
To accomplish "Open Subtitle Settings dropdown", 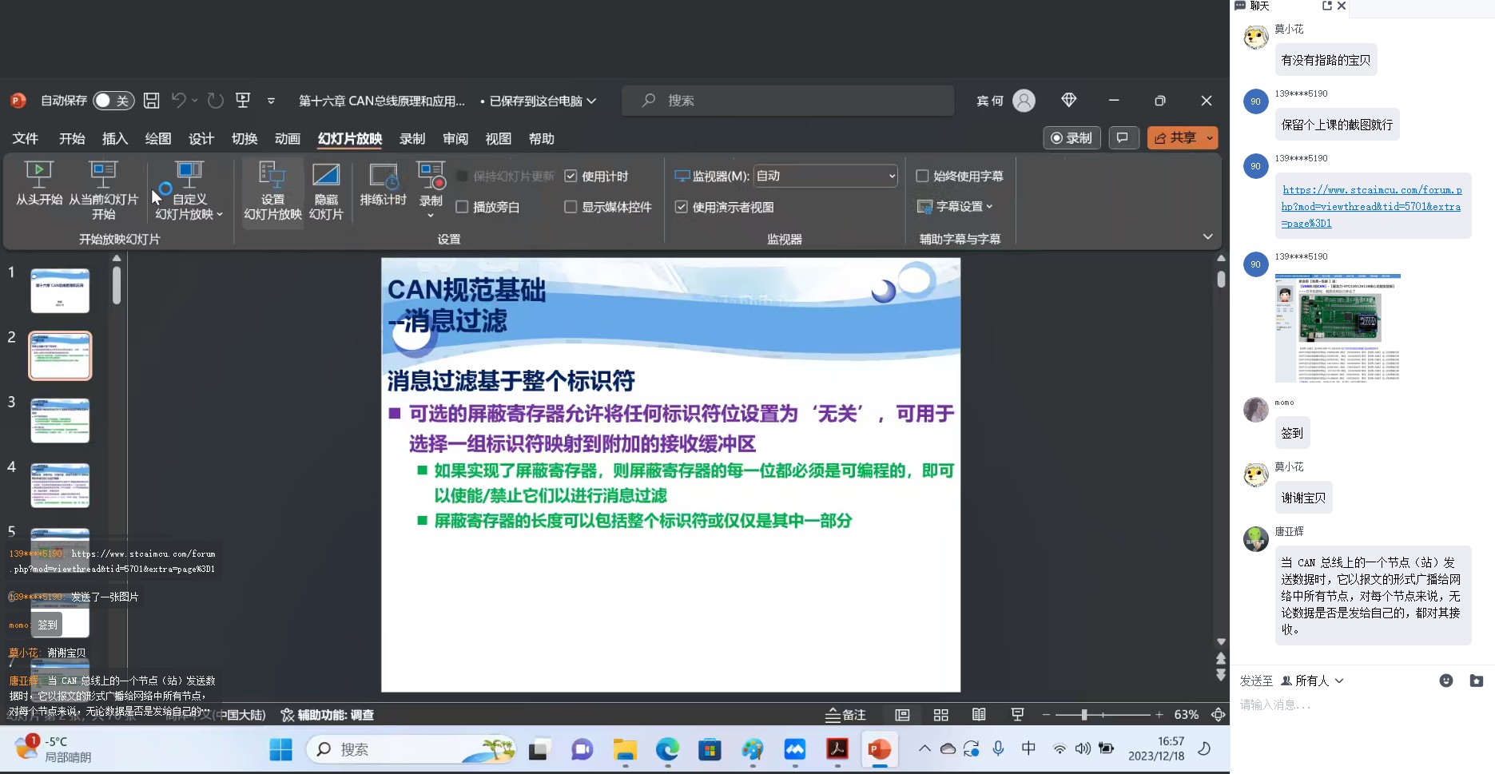I will click(955, 206).
